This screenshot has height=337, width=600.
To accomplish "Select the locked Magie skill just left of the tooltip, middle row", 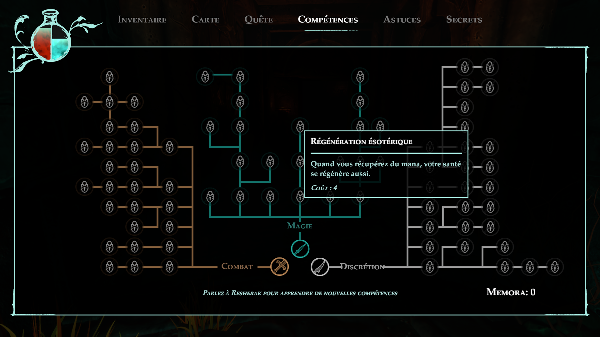I will [299, 161].
